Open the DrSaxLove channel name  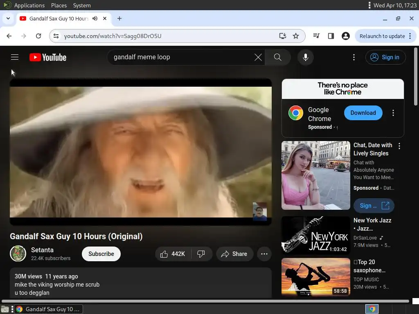tap(365, 238)
